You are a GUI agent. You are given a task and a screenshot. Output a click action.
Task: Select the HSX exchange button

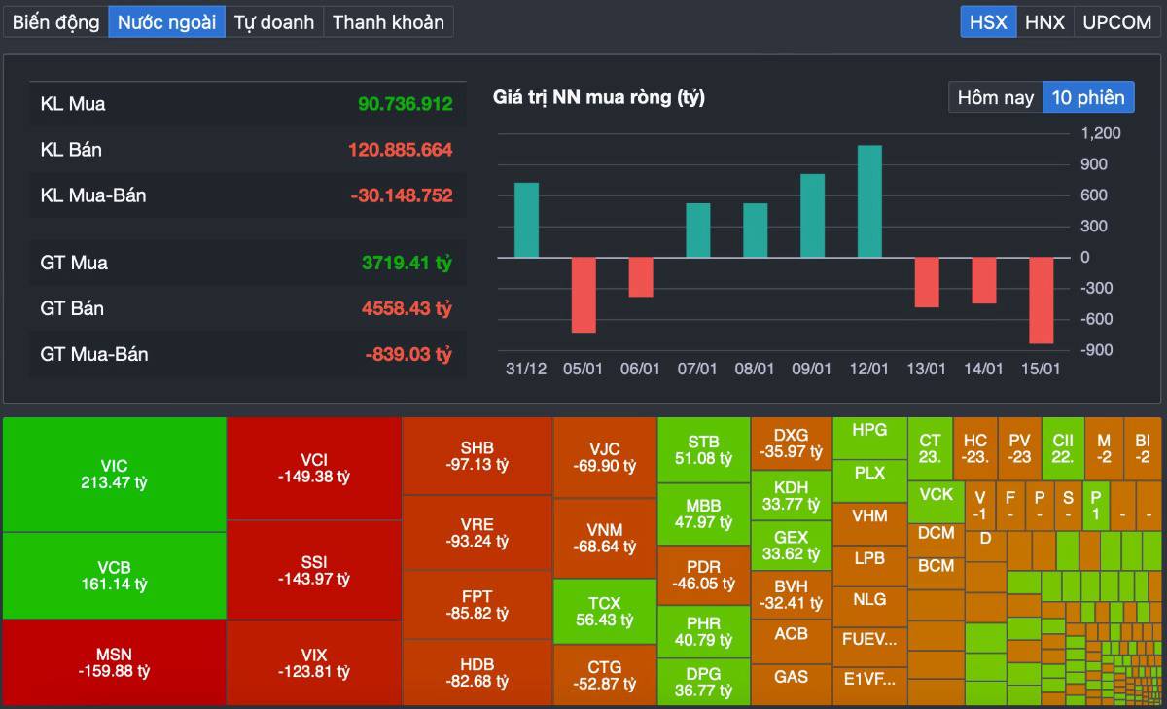988,21
